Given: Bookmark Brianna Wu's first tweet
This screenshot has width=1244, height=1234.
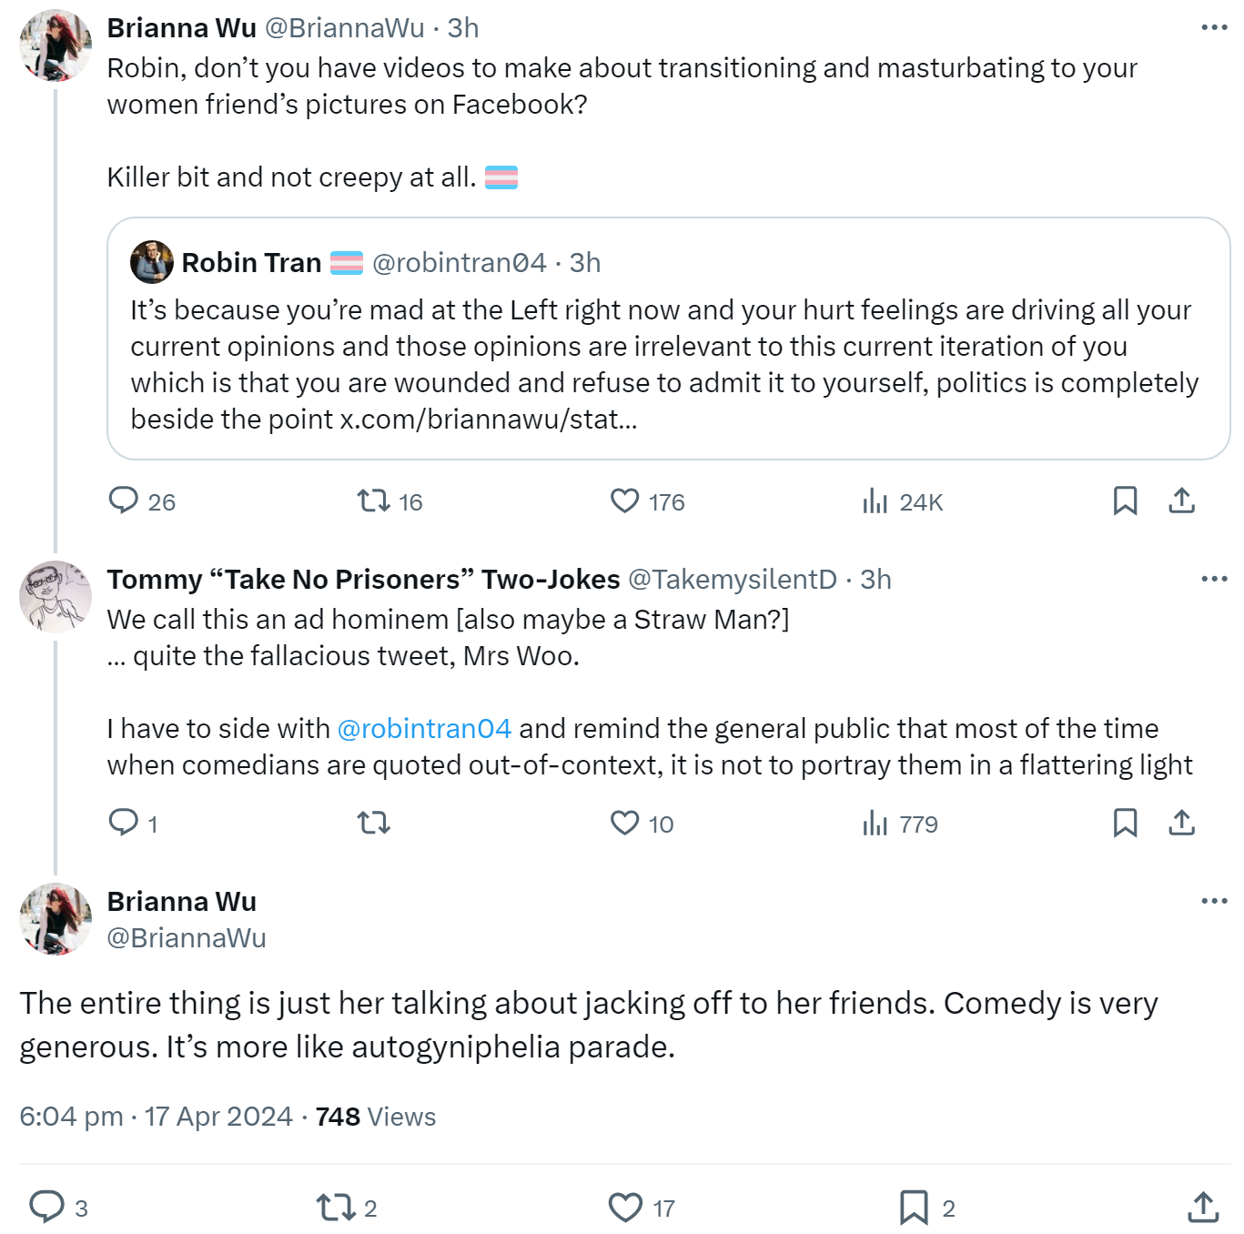Looking at the screenshot, I should pyautogui.click(x=1125, y=501).
